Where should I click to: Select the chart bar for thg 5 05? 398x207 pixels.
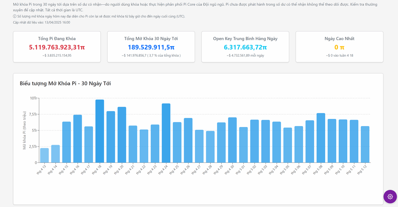click(x=288, y=145)
